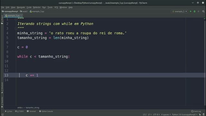206x116 pixels.
Task: Click the editor vertical scrollbar
Action: pos(205,63)
